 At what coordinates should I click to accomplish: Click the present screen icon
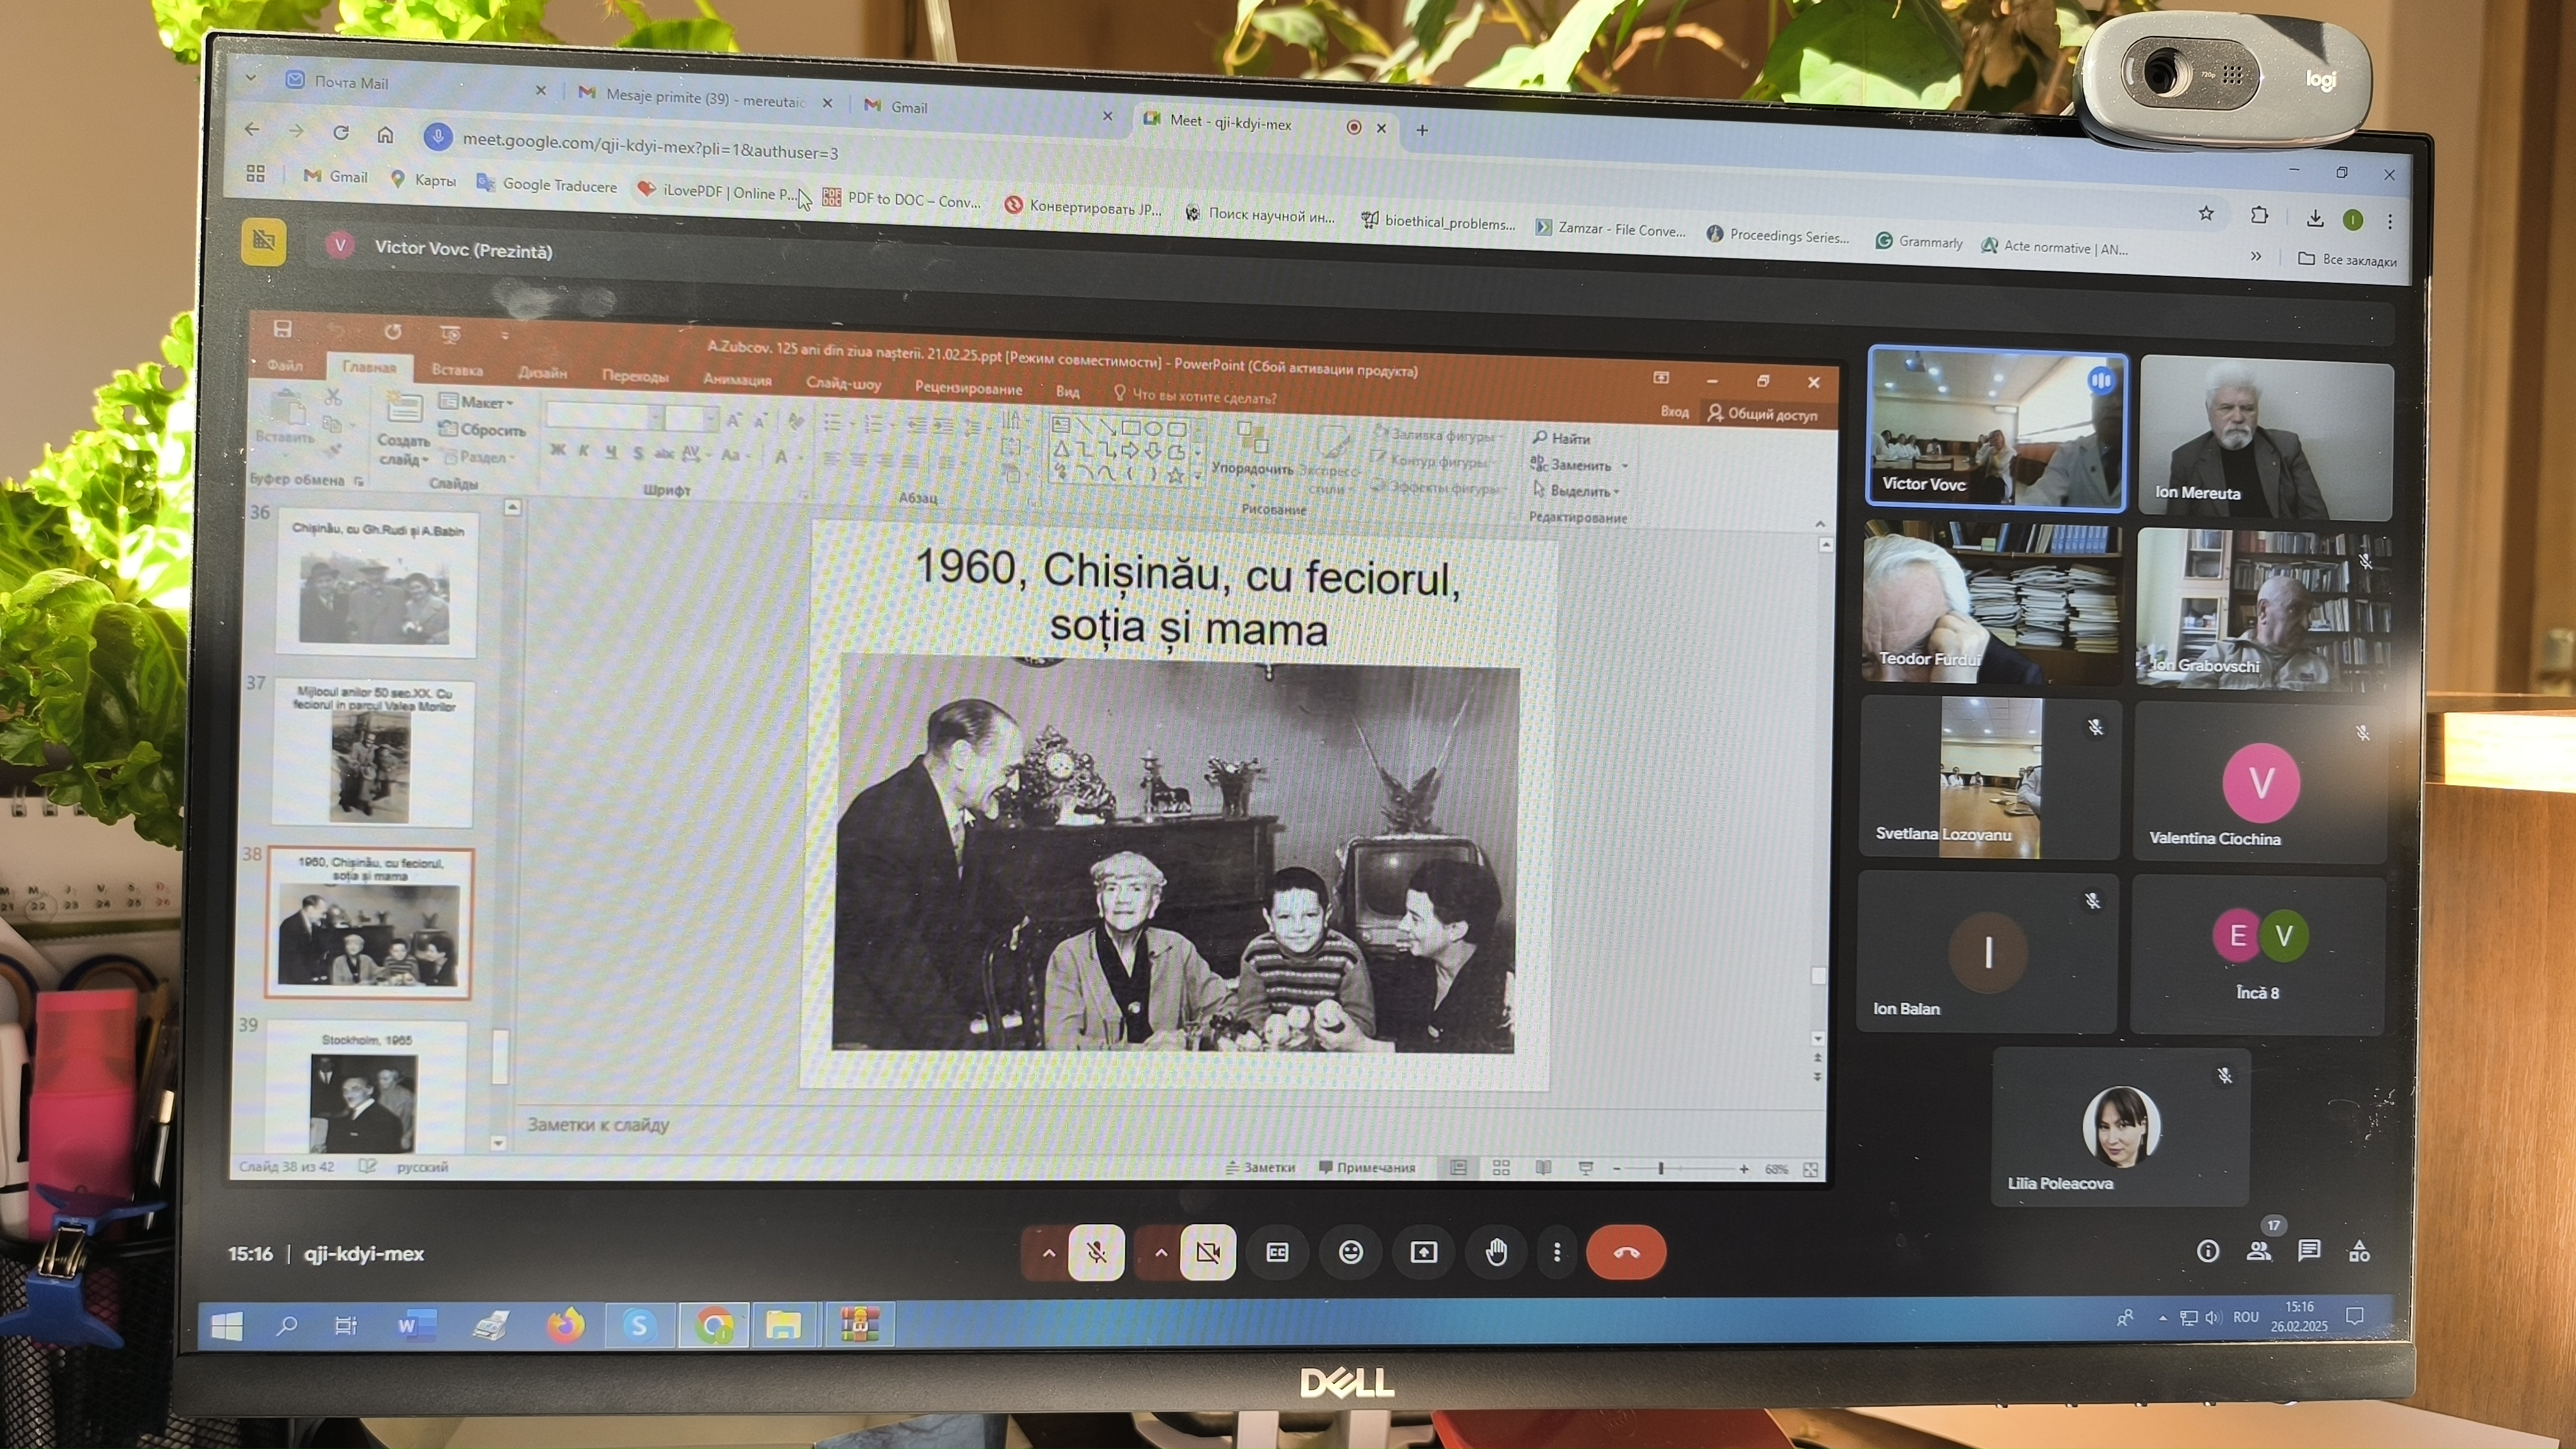pyautogui.click(x=1423, y=1251)
